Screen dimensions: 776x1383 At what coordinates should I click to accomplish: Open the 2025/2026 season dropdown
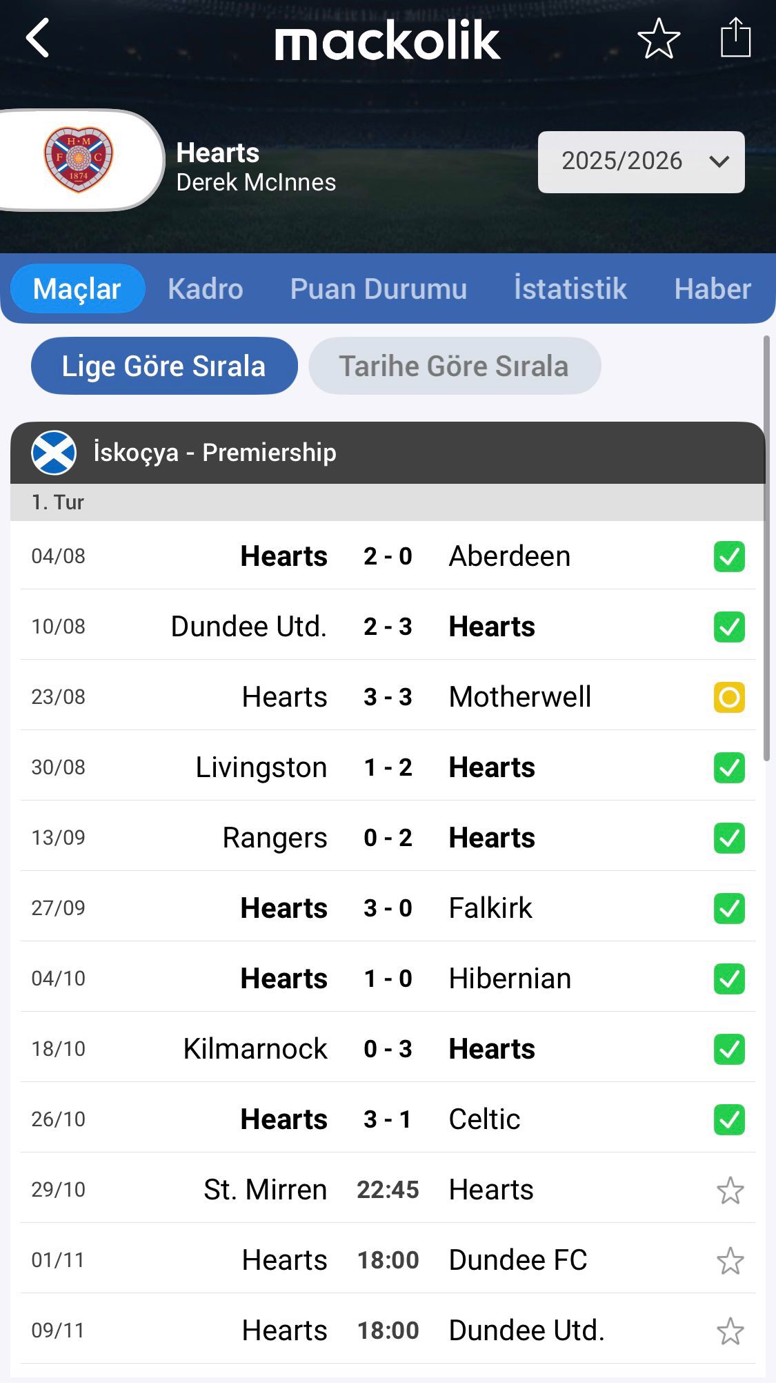point(641,161)
